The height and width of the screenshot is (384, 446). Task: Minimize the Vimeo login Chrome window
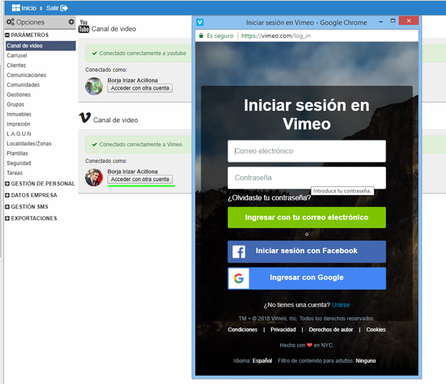pos(381,21)
